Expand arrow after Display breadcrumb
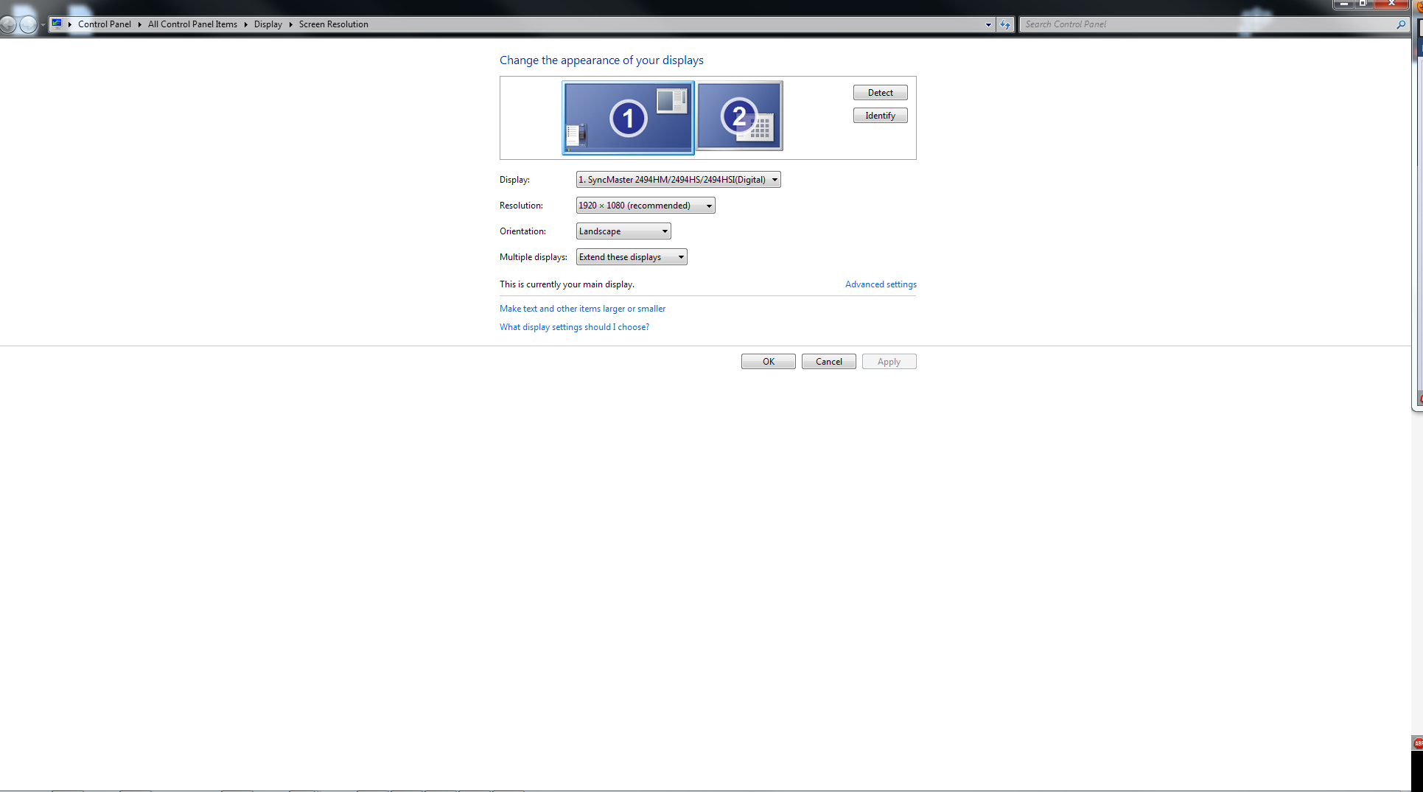The height and width of the screenshot is (792, 1423). (290, 24)
